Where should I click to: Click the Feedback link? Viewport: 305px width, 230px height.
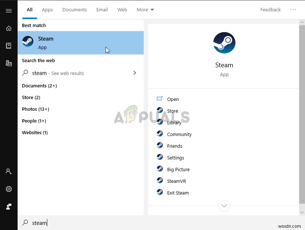click(x=271, y=10)
